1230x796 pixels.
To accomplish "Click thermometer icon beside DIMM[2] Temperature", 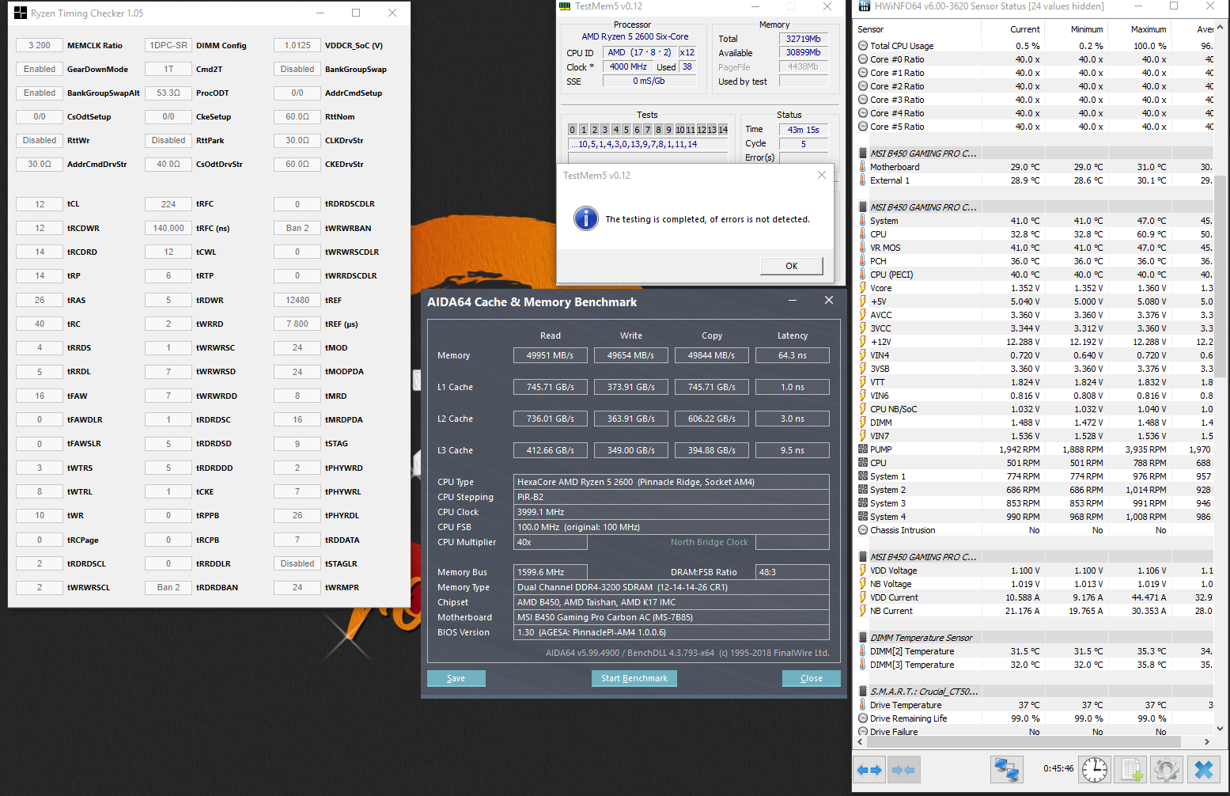I will 863,651.
